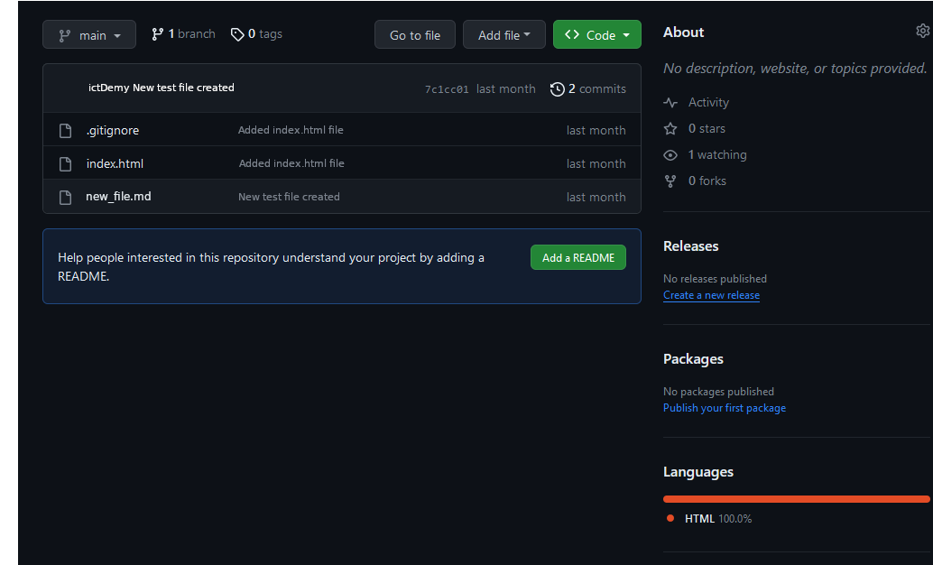
Task: Open the About section settings gear
Action: (x=922, y=30)
